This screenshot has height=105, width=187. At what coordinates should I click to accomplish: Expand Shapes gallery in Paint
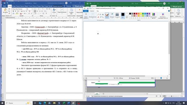(112, 15)
